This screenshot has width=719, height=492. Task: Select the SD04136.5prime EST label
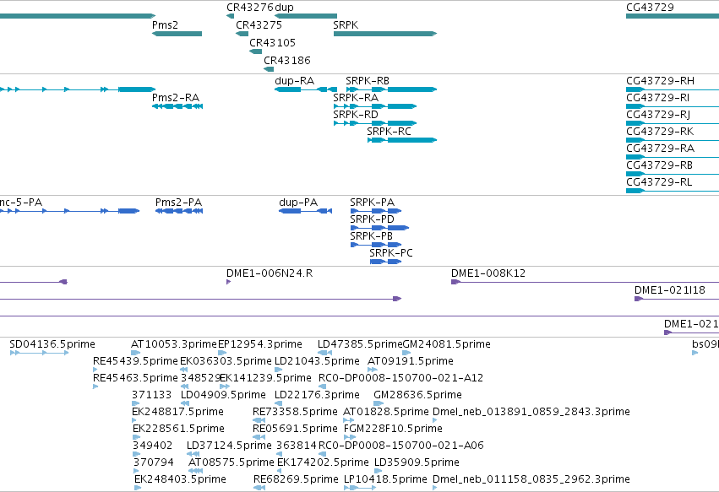52,344
